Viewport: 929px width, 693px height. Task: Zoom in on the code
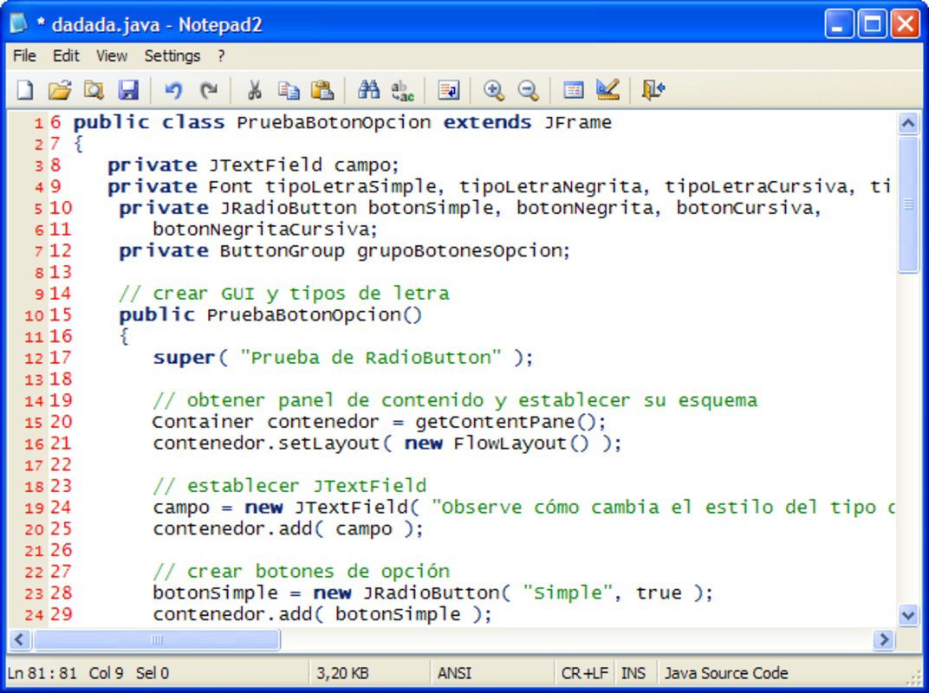495,89
